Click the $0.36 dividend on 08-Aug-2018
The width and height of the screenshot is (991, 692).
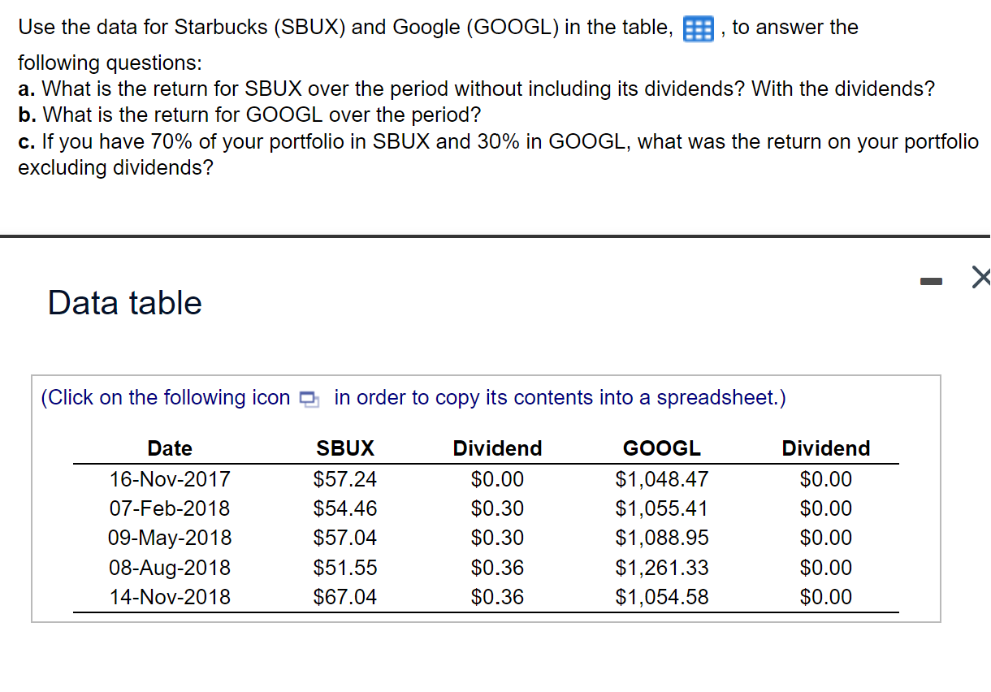click(496, 567)
